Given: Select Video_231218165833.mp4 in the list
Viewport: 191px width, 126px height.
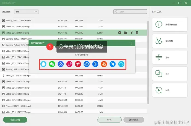Looking at the screenshot, I should (73, 94).
